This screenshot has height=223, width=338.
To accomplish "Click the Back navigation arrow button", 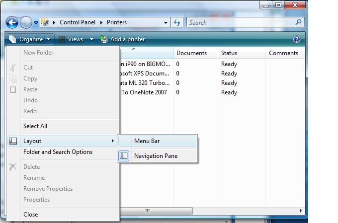I will (12, 22).
